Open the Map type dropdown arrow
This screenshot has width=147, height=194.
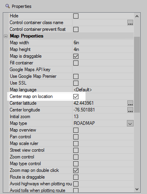click(x=130, y=123)
